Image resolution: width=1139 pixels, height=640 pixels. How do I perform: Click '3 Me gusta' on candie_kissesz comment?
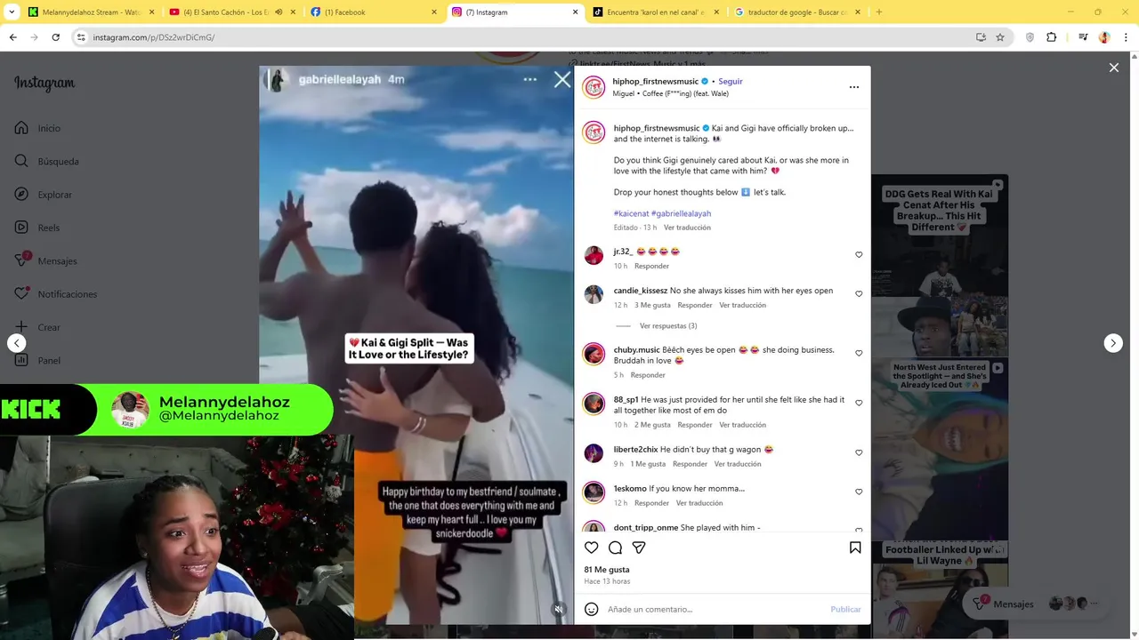point(652,305)
